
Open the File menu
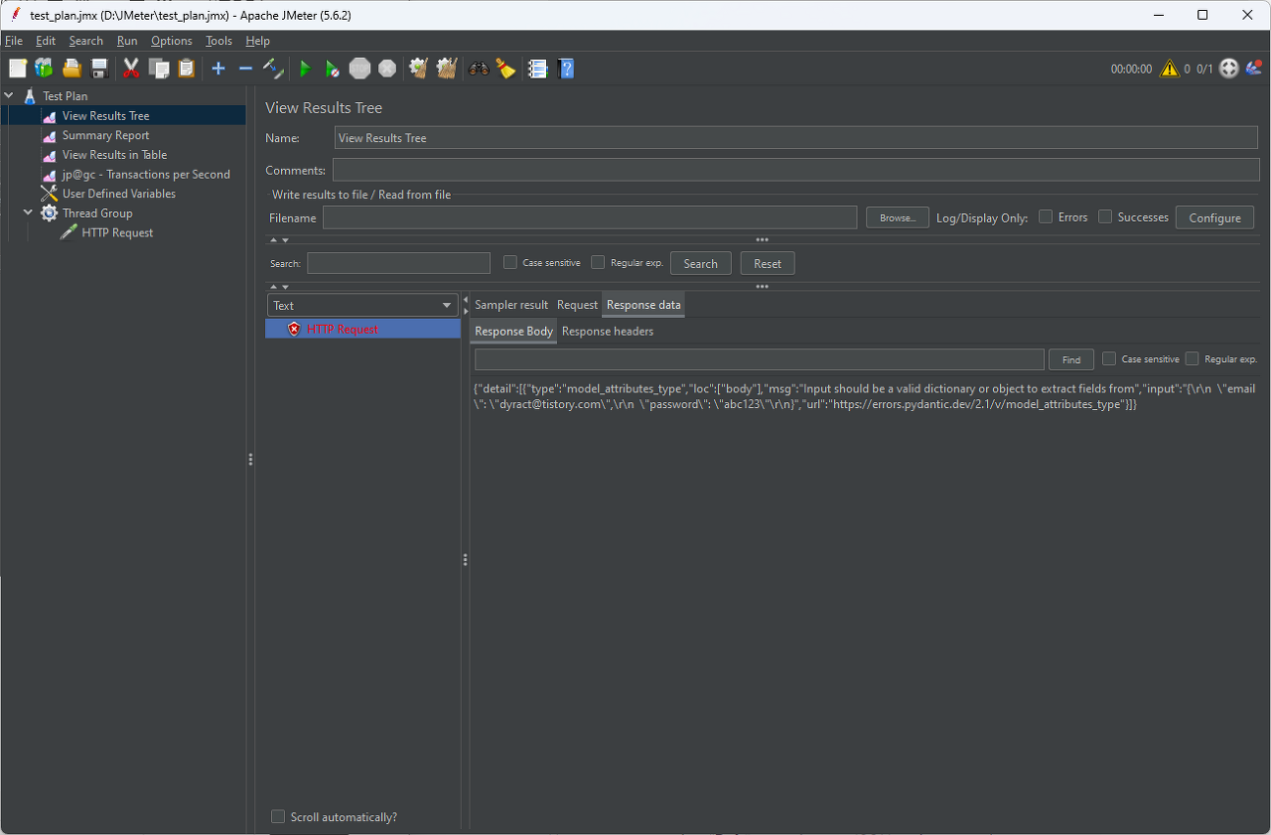coord(14,41)
